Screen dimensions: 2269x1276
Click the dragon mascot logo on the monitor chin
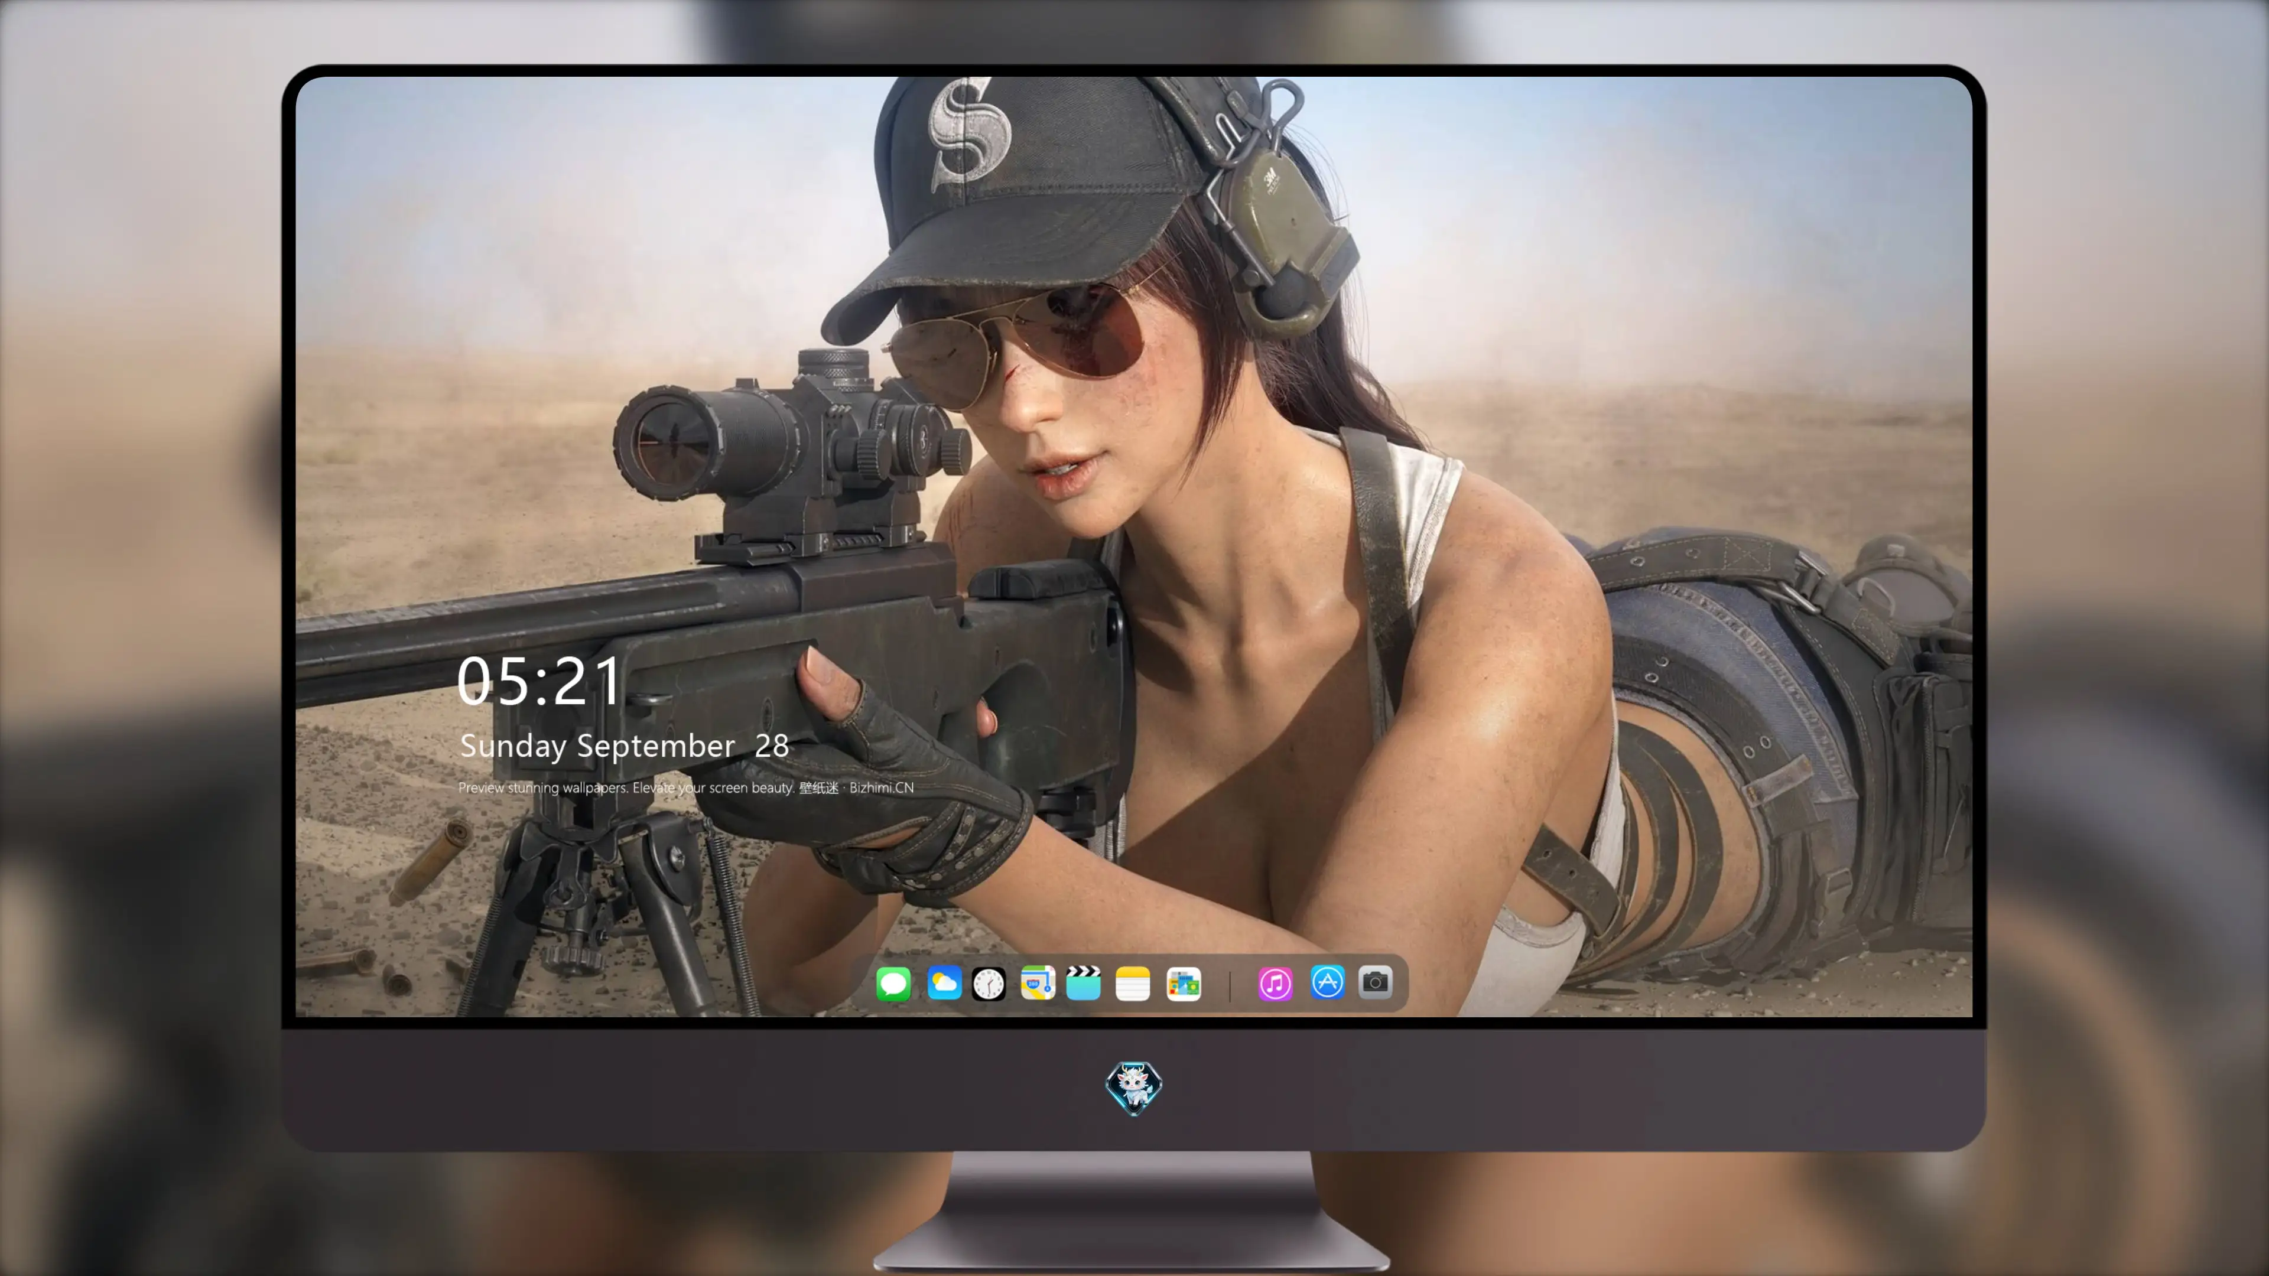1134,1088
